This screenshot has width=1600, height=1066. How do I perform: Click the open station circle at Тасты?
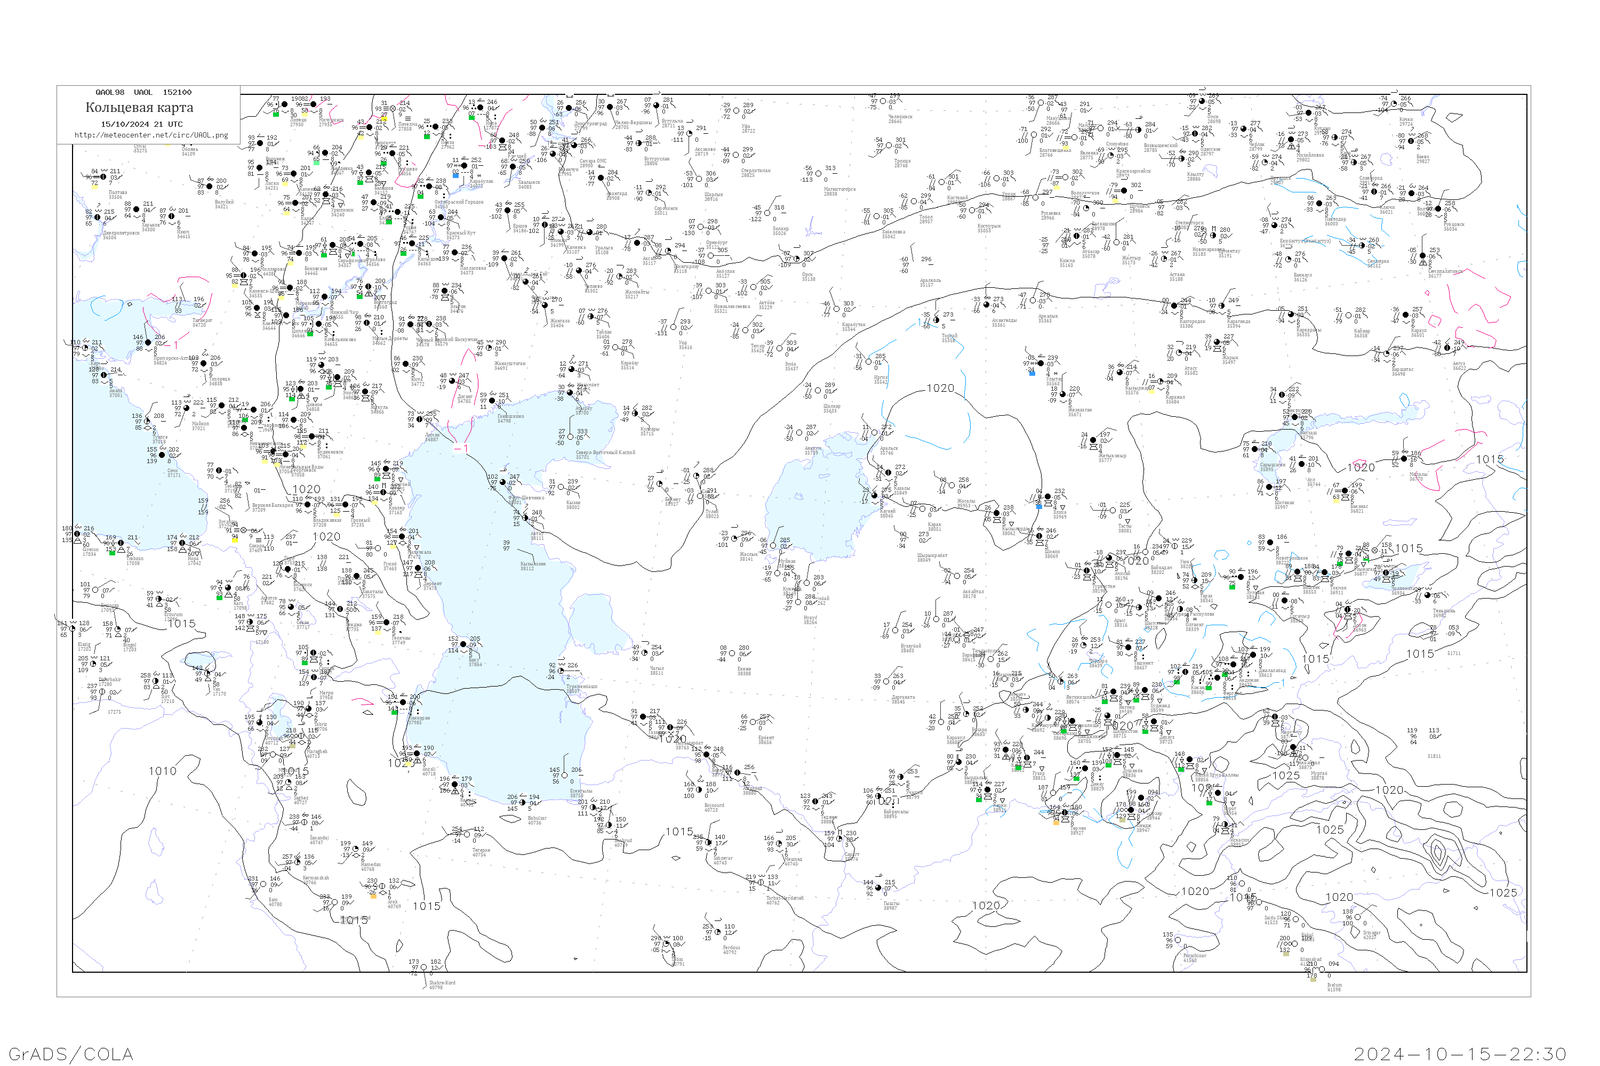[1113, 511]
